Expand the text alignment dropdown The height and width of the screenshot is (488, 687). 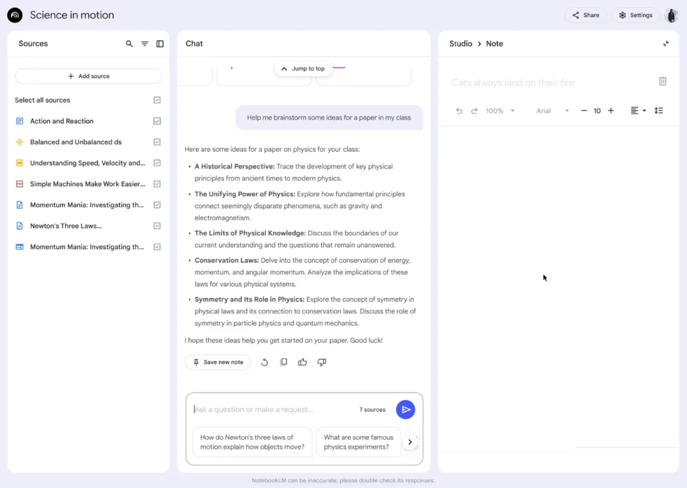point(644,111)
